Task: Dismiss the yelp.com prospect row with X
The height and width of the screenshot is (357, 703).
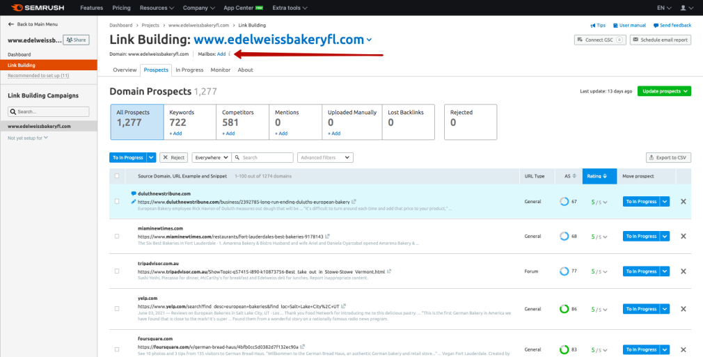Action: tap(683, 308)
